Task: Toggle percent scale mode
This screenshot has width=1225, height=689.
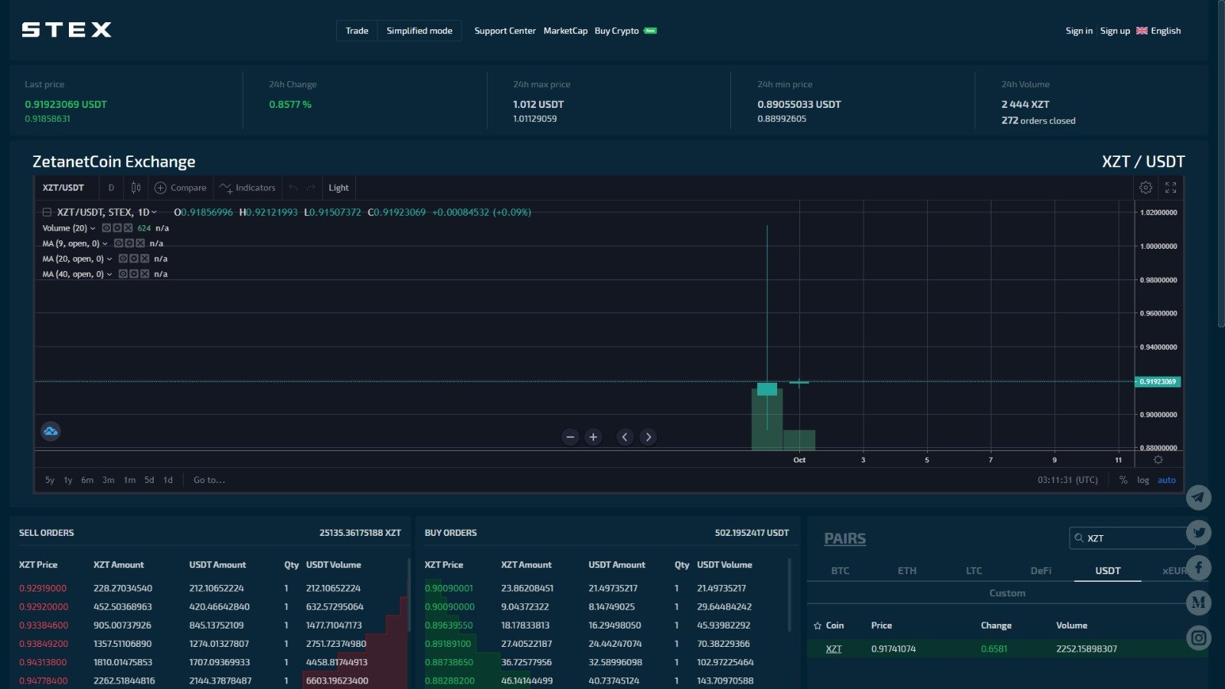Action: 1123,480
